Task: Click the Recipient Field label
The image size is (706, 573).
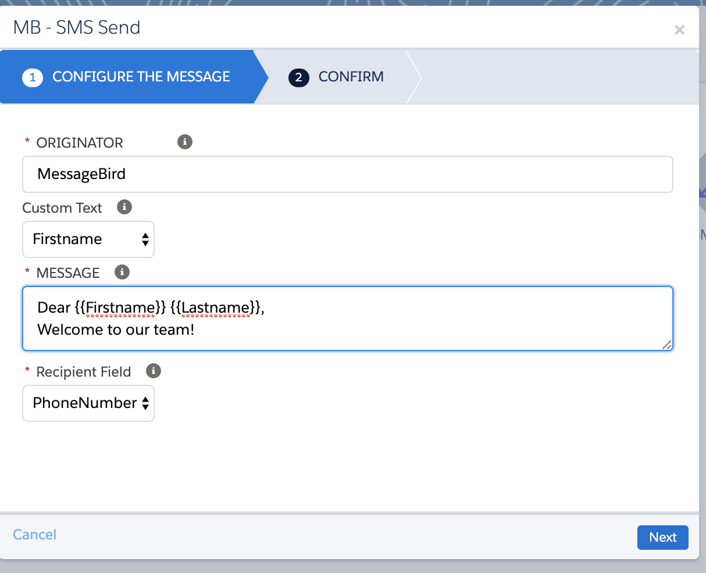Action: coord(83,372)
